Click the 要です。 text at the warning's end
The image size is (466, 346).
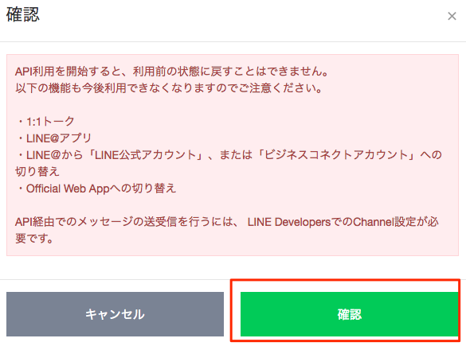tap(34, 239)
